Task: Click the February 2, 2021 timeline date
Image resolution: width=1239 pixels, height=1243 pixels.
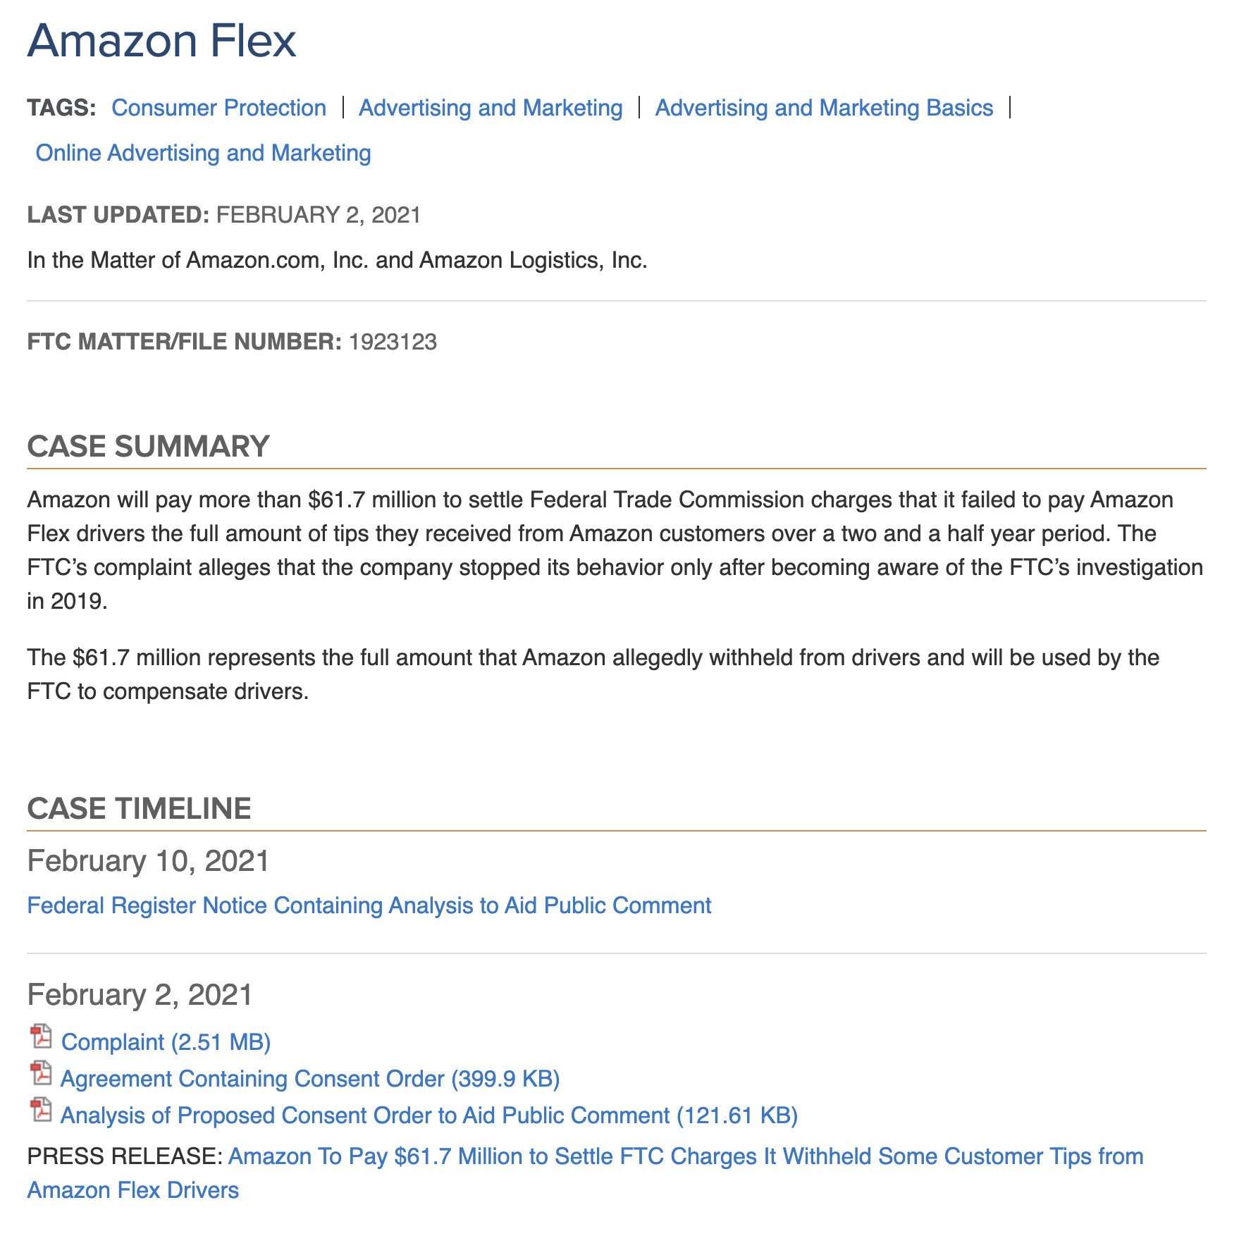Action: point(140,995)
